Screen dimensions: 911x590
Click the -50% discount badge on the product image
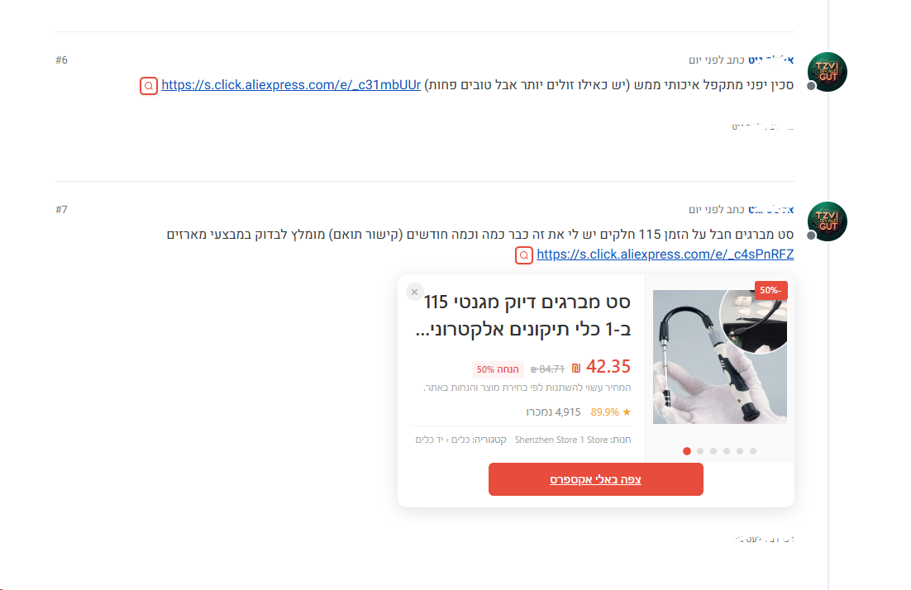point(771,290)
